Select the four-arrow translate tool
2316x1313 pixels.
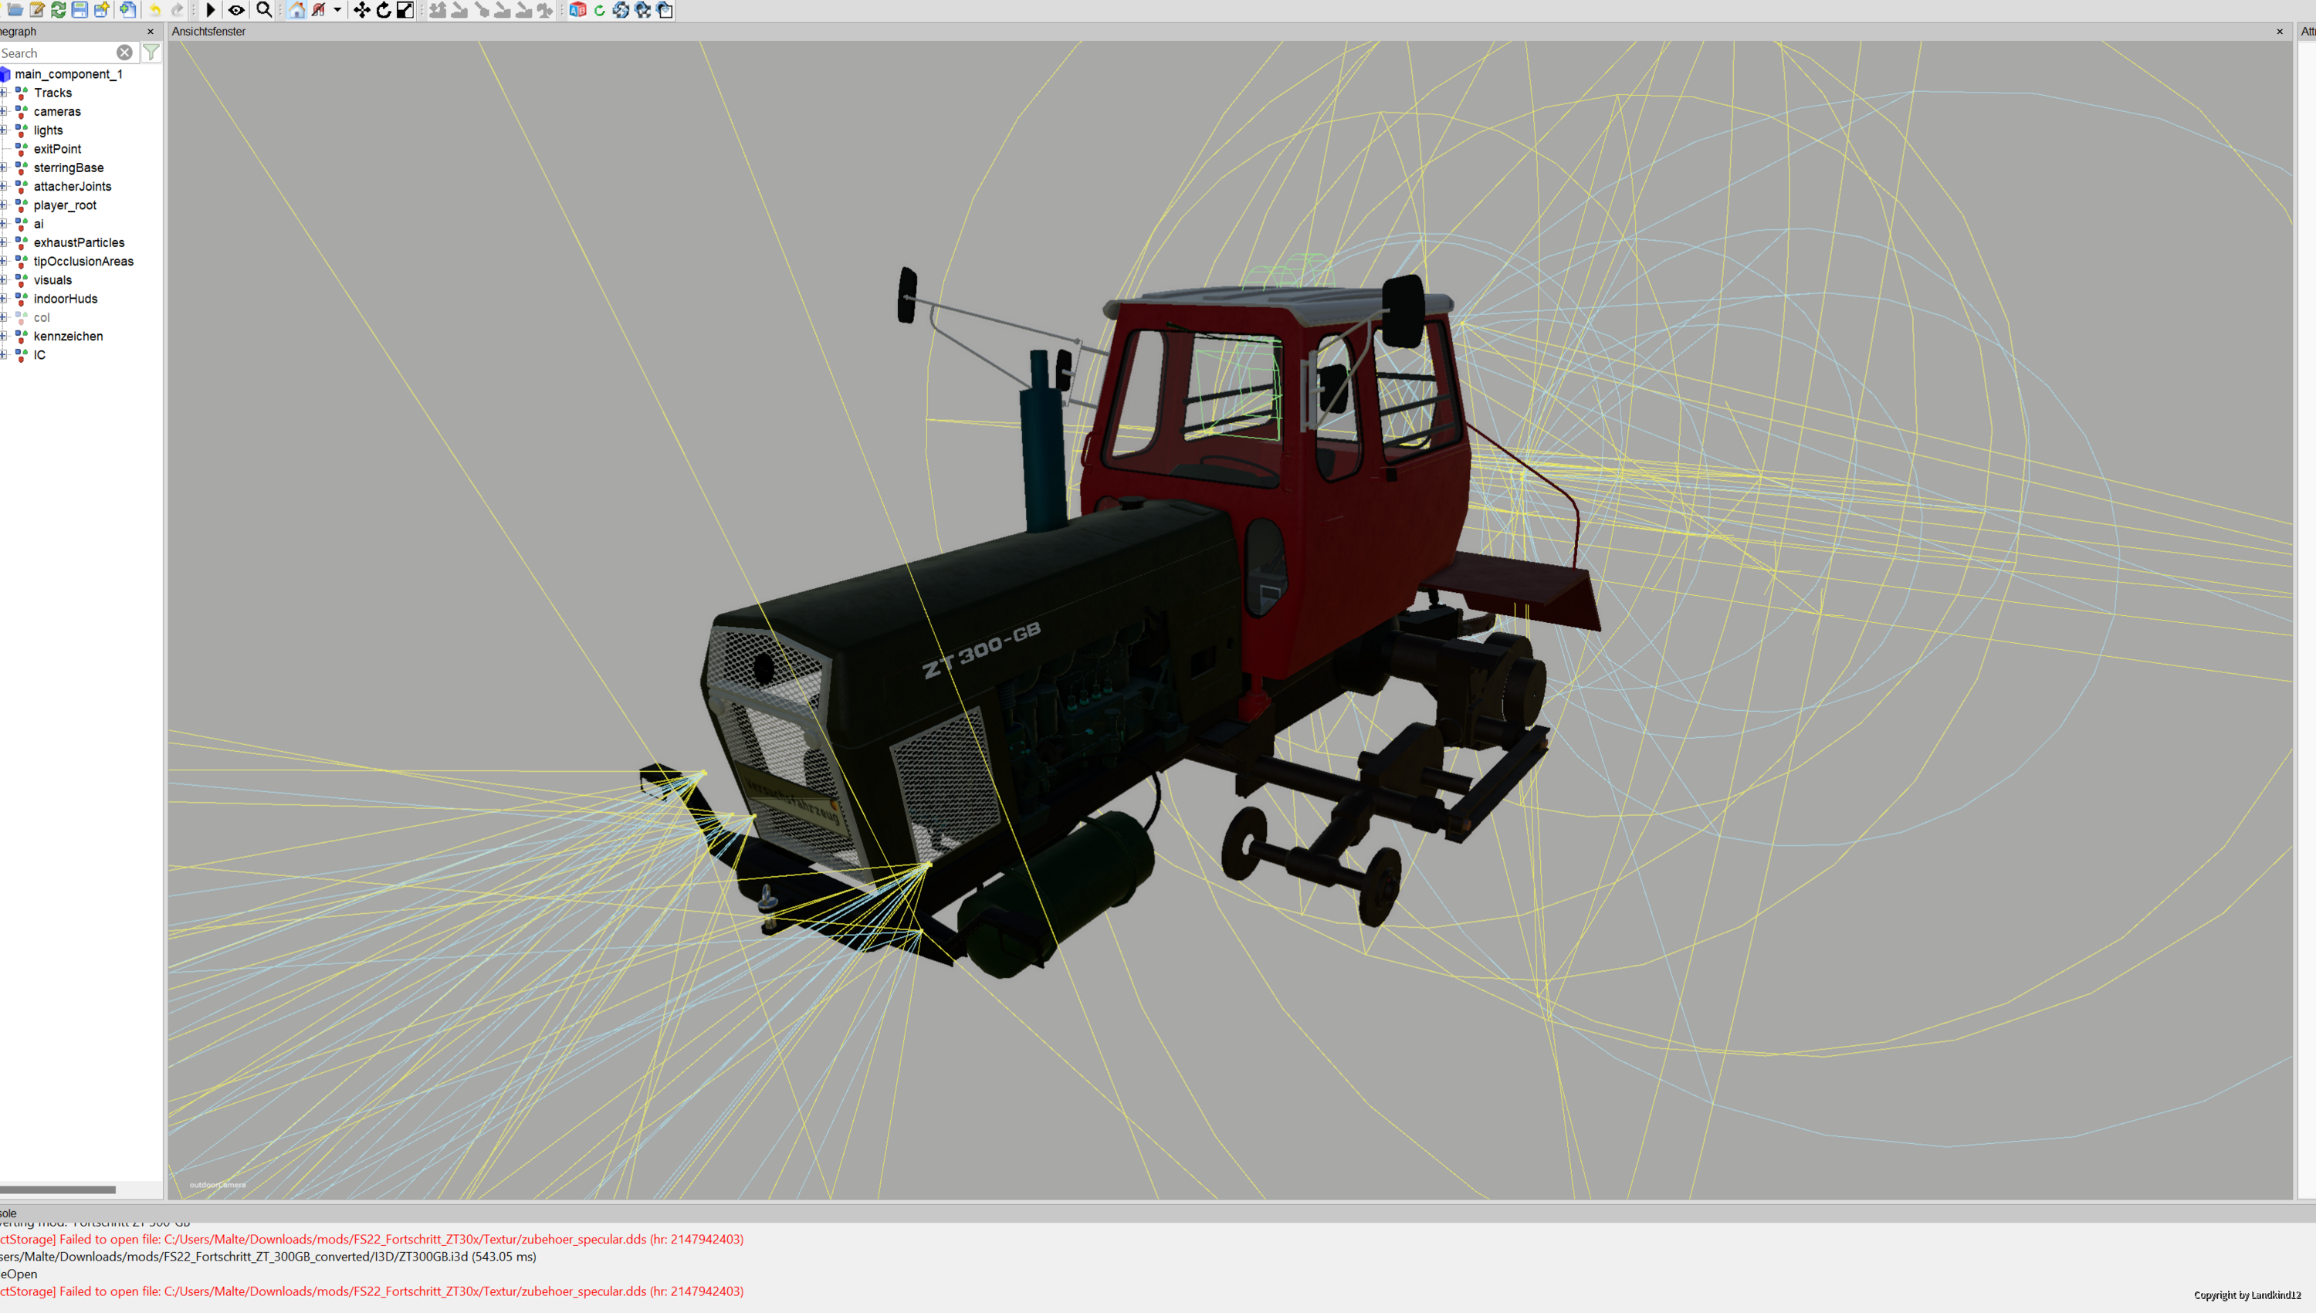click(361, 10)
